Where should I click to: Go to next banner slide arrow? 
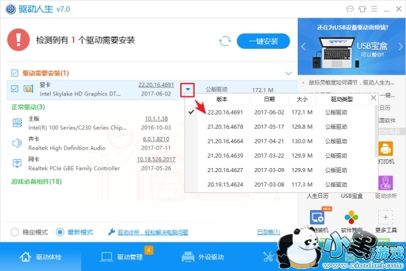click(401, 47)
